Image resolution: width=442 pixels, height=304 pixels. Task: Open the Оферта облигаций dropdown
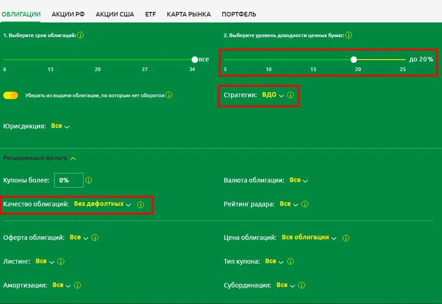(79, 238)
